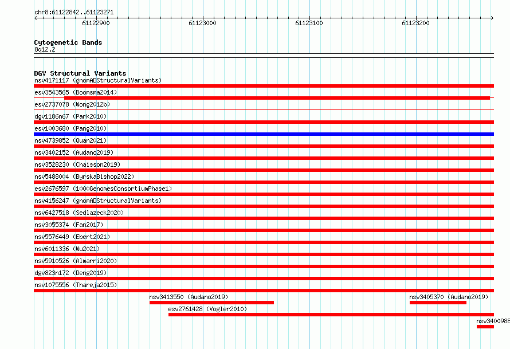Click the right arrowhead of the ruler
Viewport: 510px width, 349px height.
(x=492, y=18)
